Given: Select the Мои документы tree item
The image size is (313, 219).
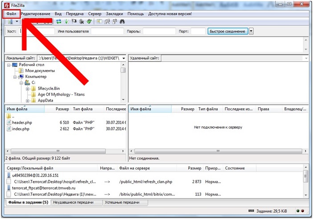Looking at the screenshot, I should [40, 71].
